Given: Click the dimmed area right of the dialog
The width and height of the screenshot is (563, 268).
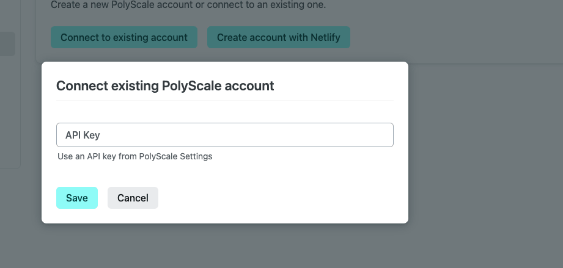Looking at the screenshot, I should coord(483,153).
